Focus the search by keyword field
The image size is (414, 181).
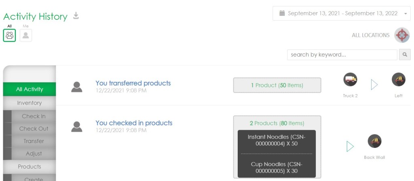point(342,55)
